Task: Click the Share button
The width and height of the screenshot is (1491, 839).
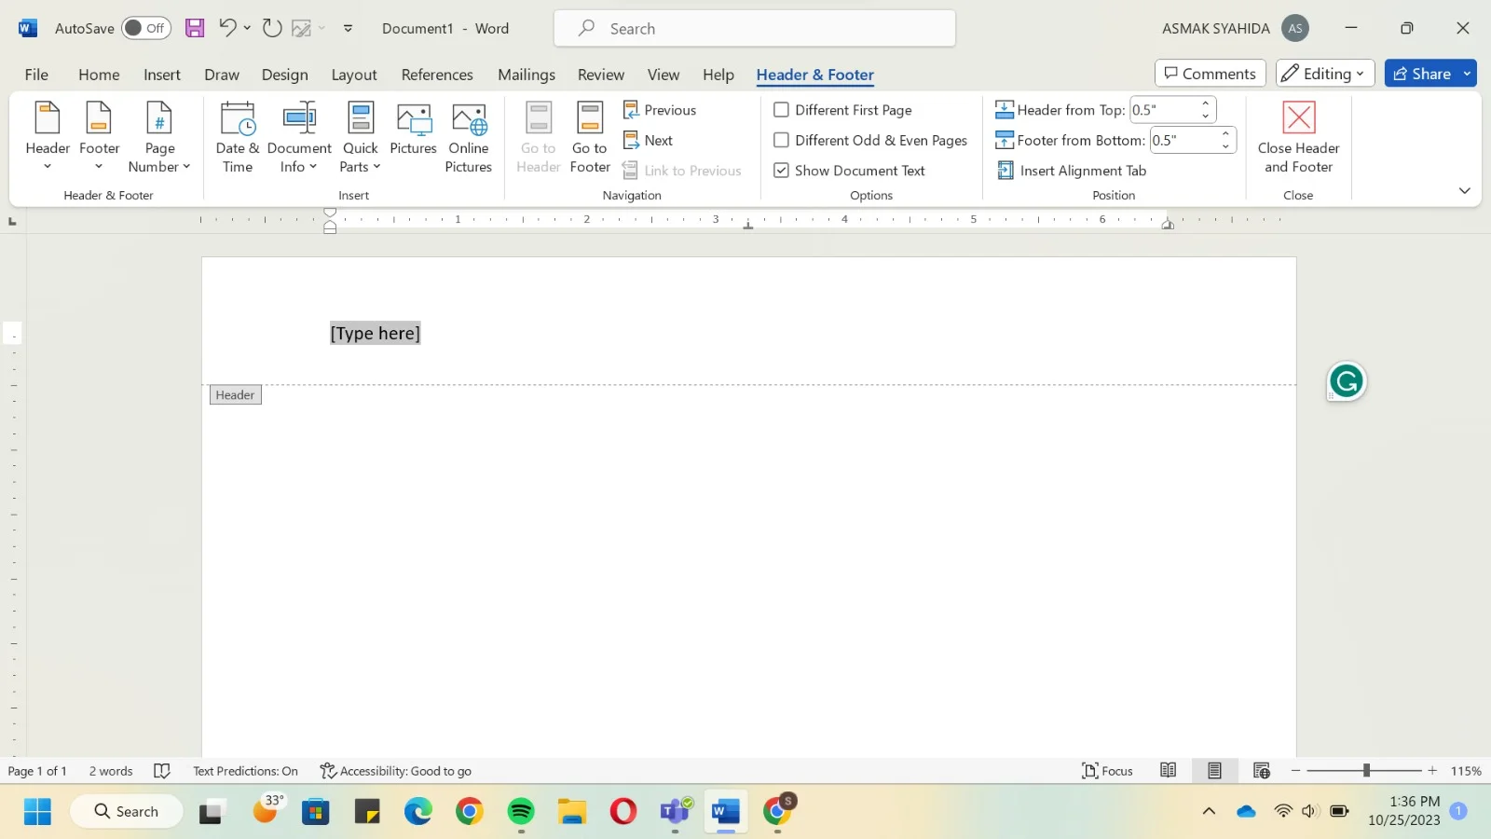Action: click(1421, 74)
